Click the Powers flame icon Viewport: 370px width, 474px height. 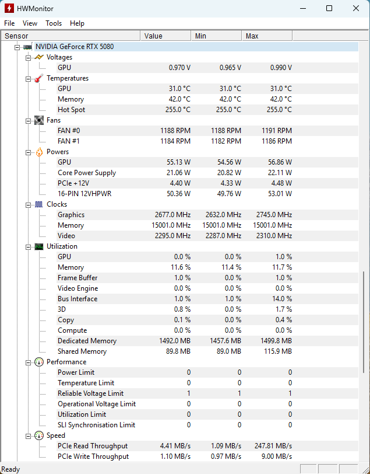click(x=39, y=152)
